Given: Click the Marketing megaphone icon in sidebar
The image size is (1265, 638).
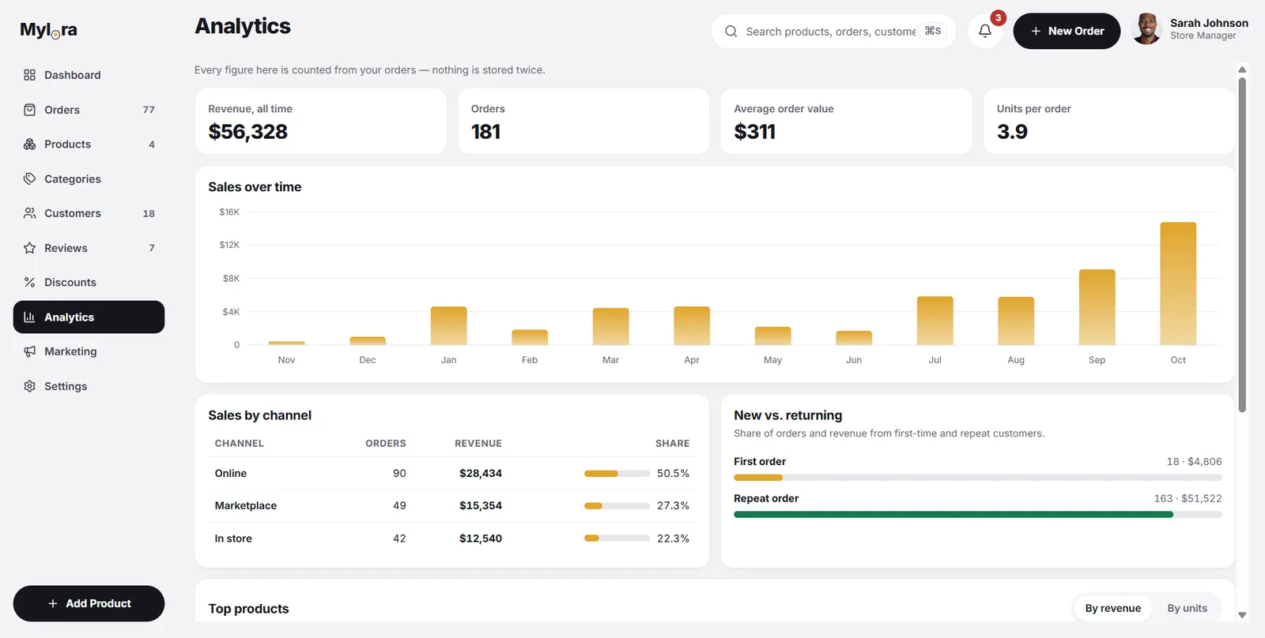Looking at the screenshot, I should [x=29, y=351].
